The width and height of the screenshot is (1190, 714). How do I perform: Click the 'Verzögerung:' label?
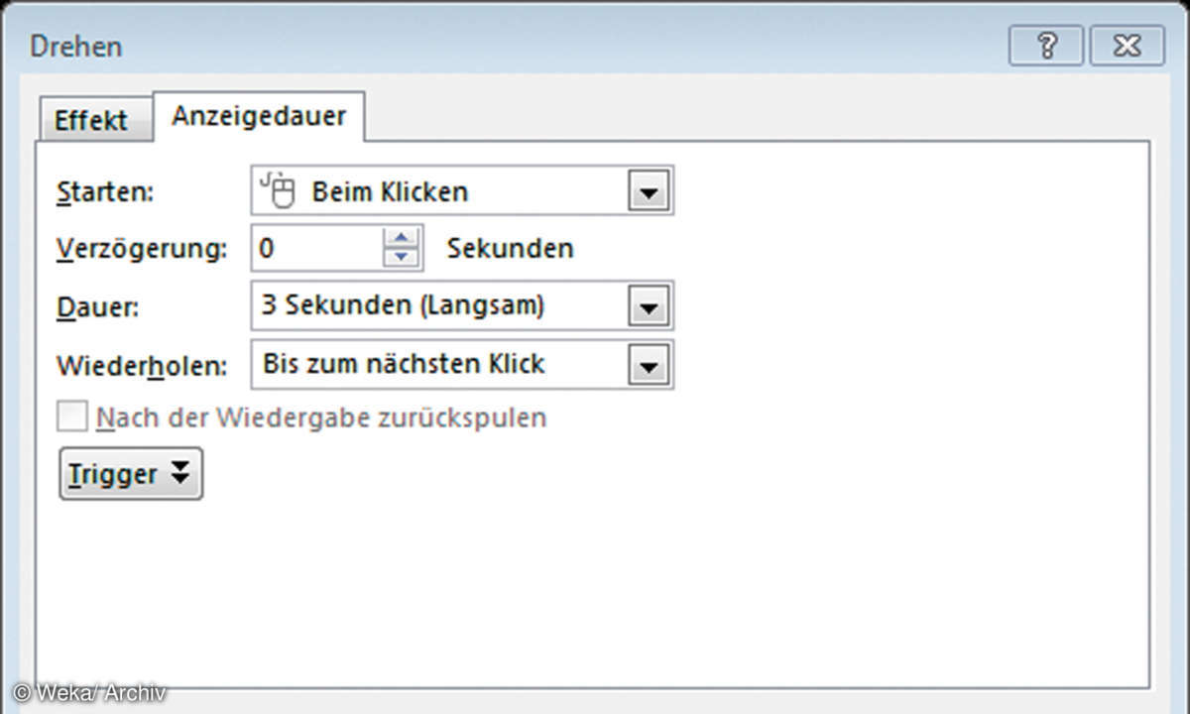click(142, 249)
